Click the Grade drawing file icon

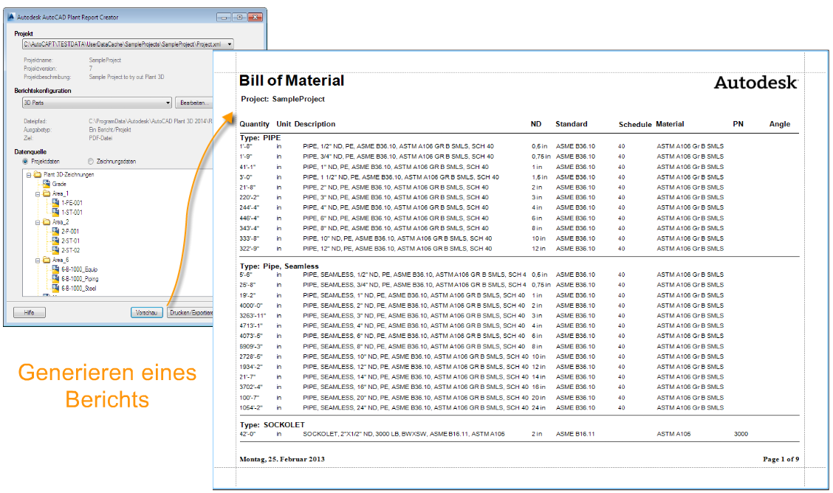click(47, 184)
